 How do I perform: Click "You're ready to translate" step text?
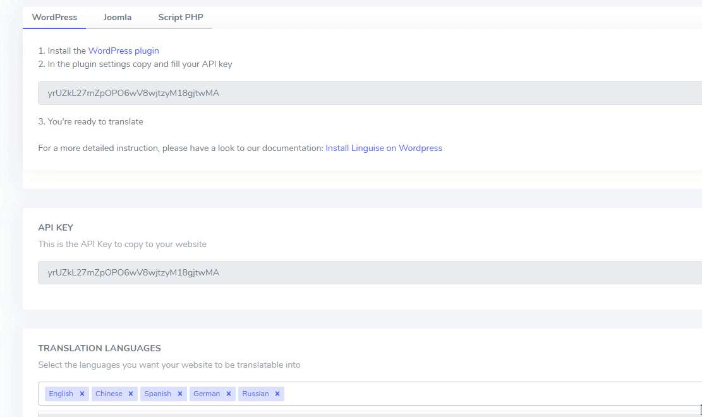(x=90, y=121)
